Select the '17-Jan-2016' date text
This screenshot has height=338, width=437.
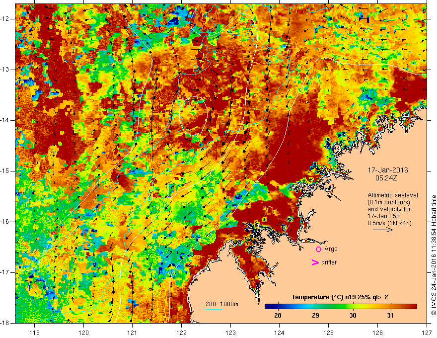[388, 170]
